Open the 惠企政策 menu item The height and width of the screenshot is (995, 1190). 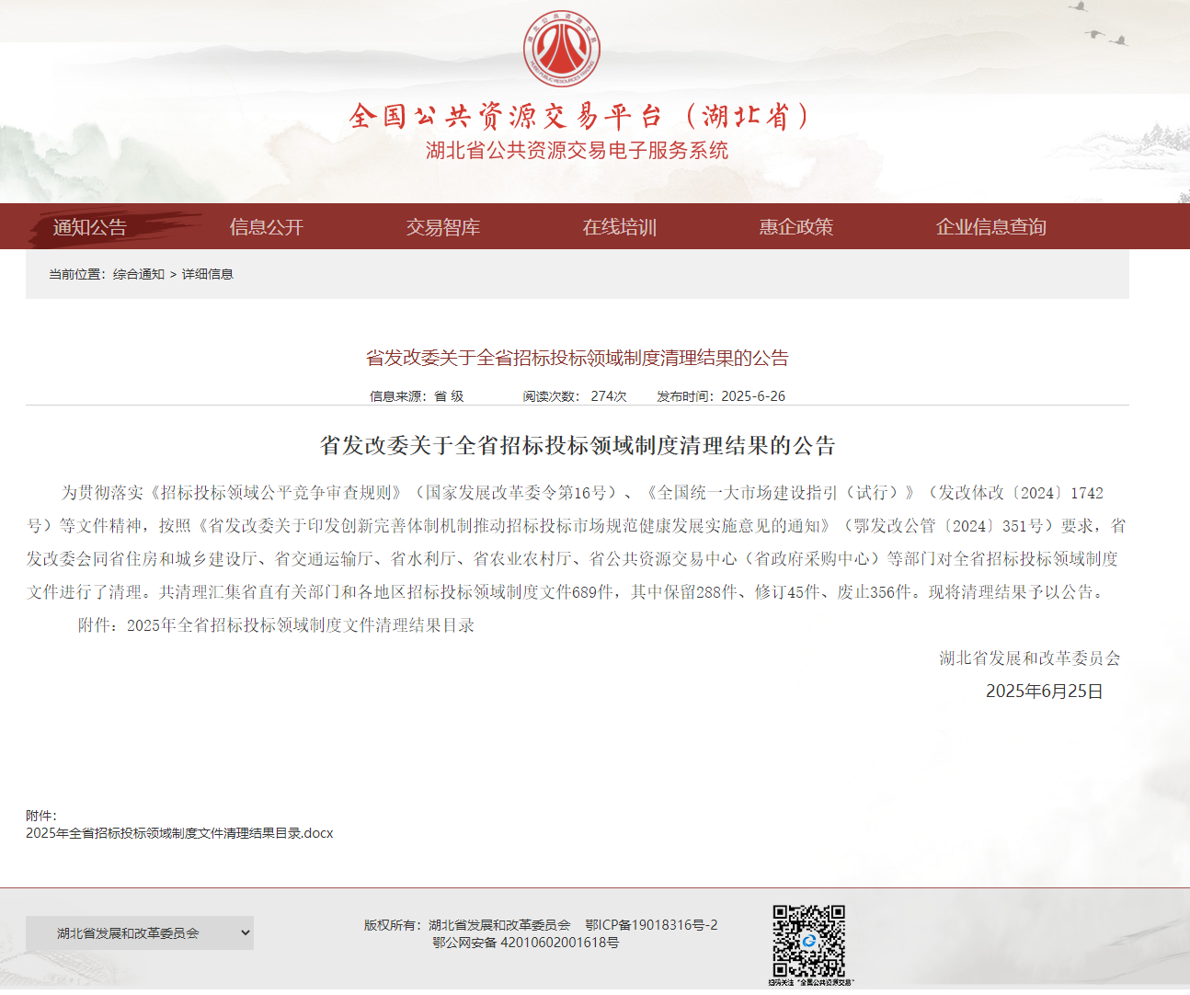795,227
